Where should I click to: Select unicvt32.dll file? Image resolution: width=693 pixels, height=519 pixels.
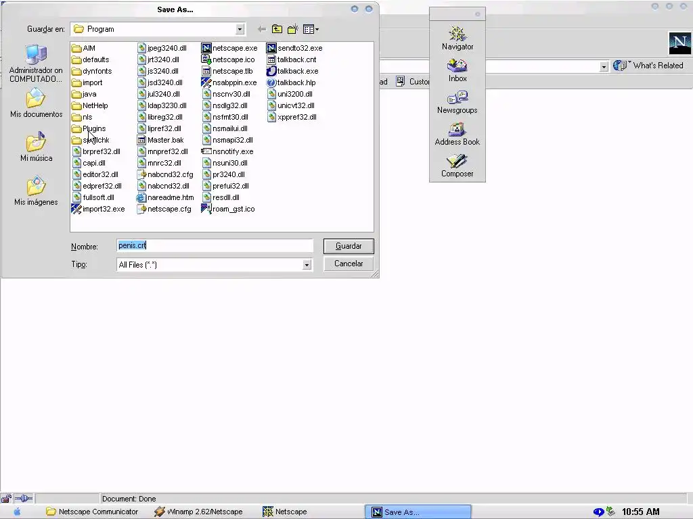(291, 105)
